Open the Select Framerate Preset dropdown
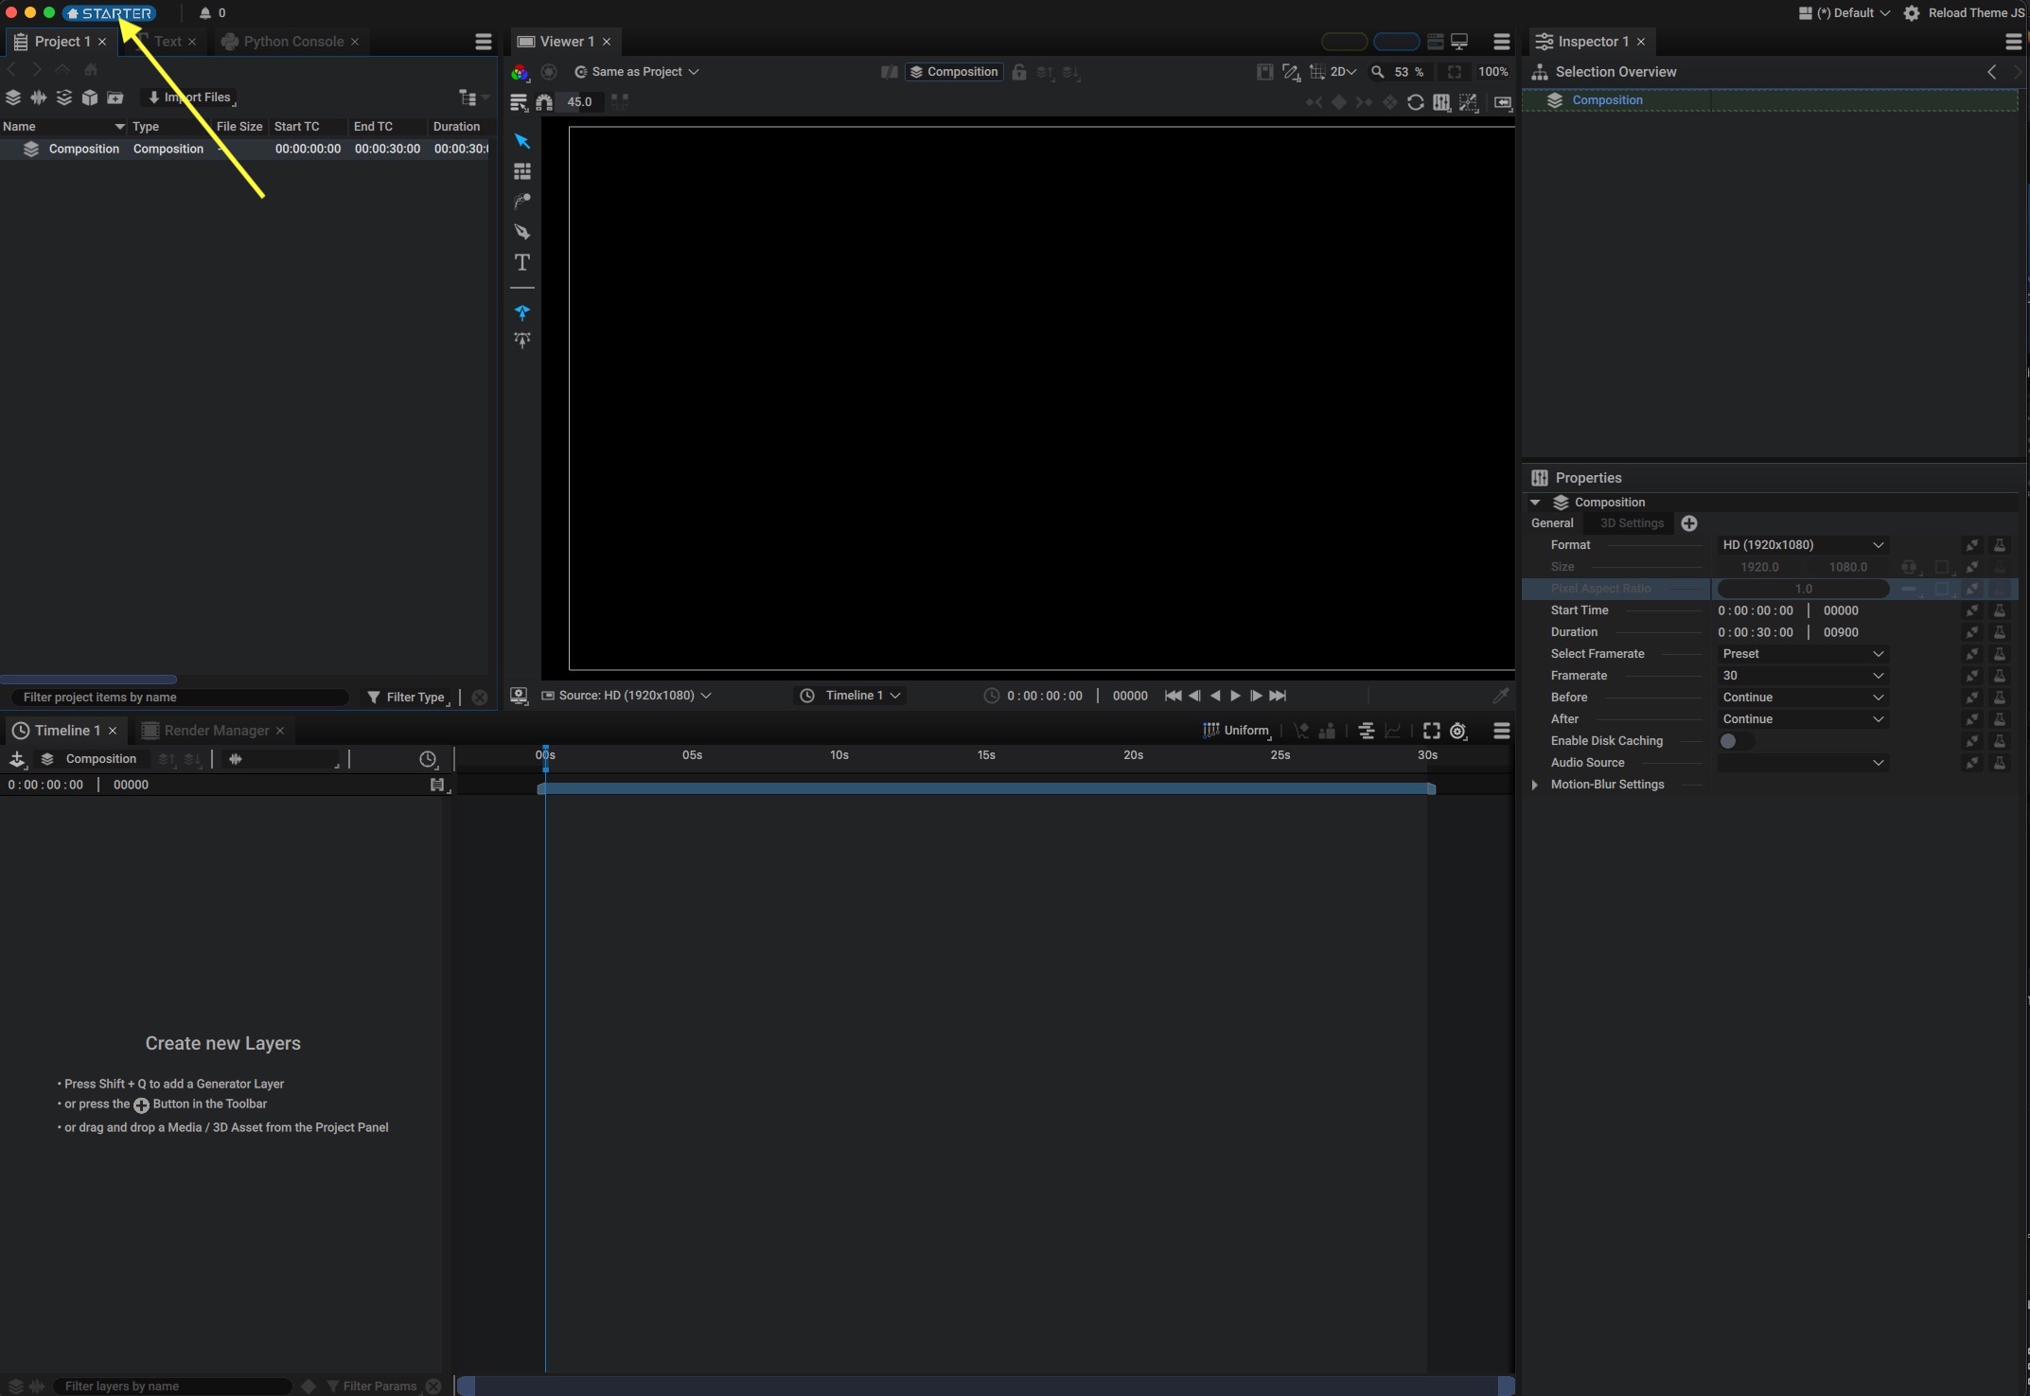The width and height of the screenshot is (2030, 1396). point(1802,654)
